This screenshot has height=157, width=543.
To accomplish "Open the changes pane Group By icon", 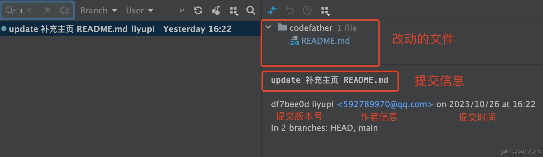I will click(325, 11).
